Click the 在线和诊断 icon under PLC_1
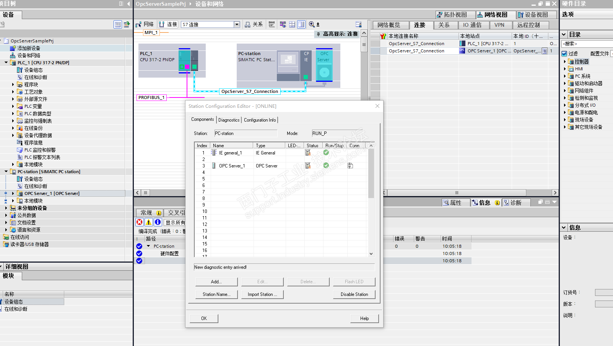The image size is (613, 346). point(20,77)
